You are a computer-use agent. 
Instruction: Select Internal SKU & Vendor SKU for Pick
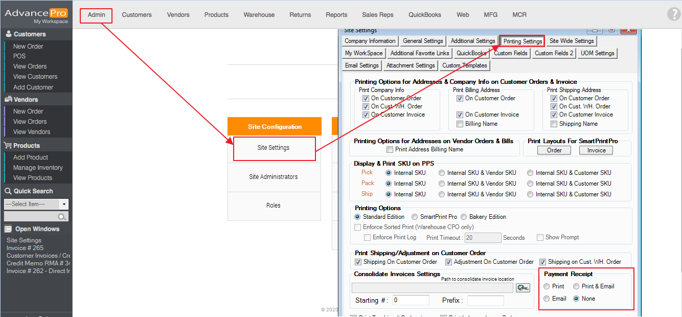click(x=442, y=173)
